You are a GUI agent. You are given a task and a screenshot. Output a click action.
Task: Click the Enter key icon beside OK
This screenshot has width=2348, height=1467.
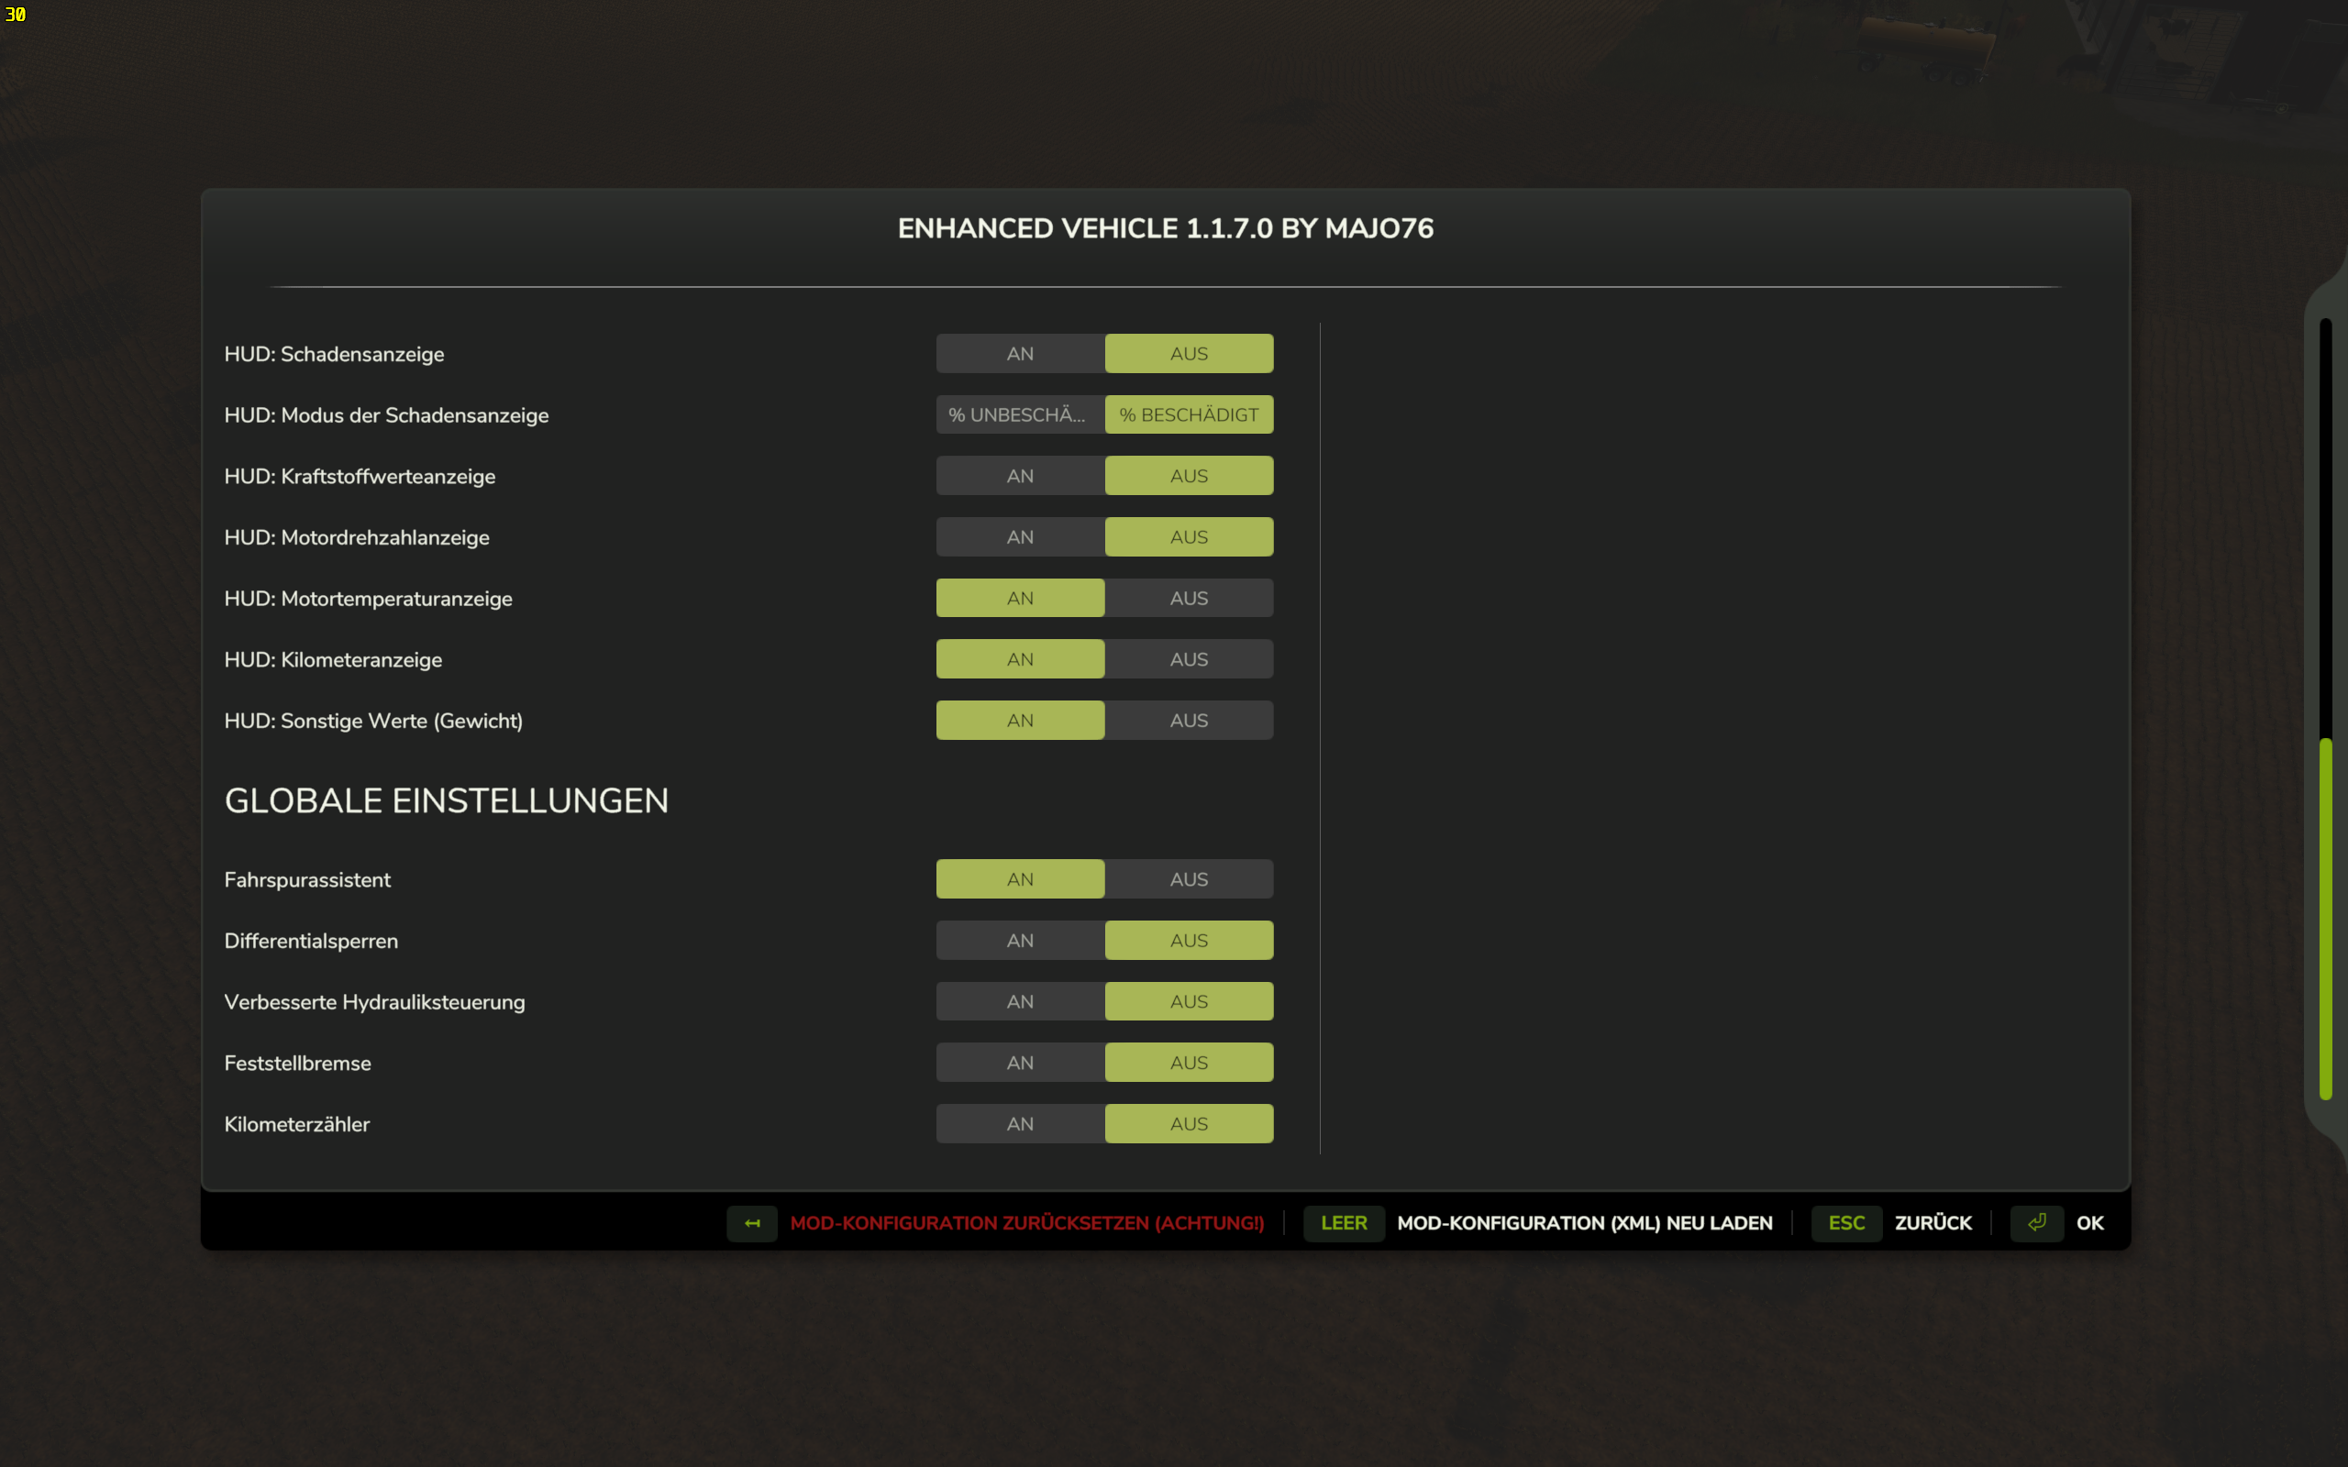point(2035,1222)
